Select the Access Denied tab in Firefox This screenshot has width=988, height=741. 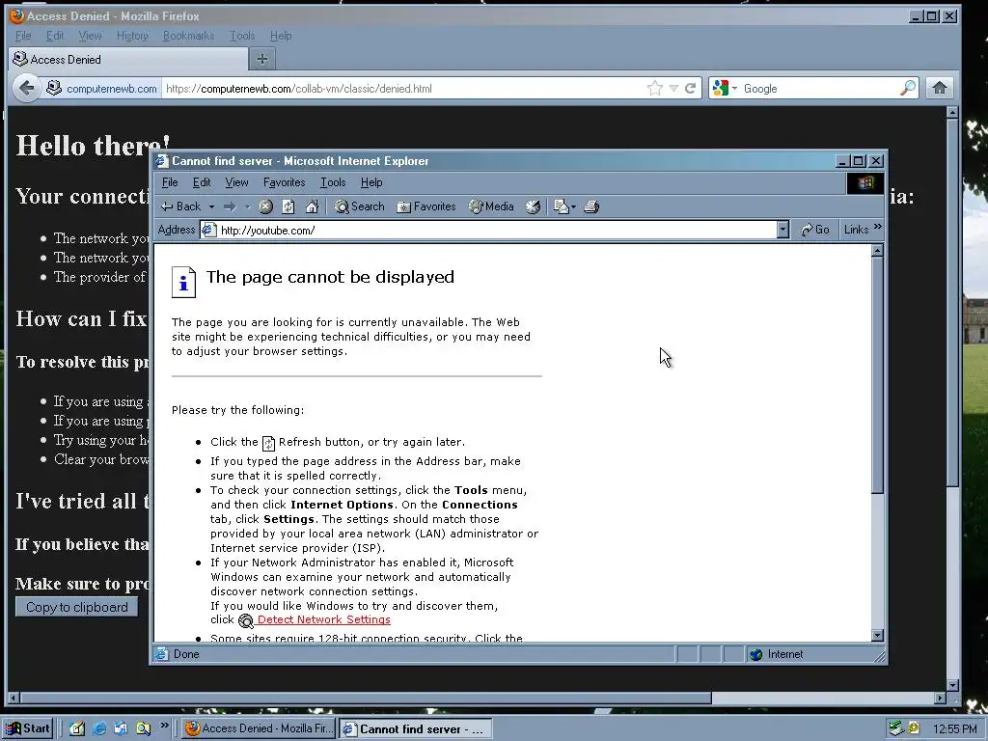point(128,60)
